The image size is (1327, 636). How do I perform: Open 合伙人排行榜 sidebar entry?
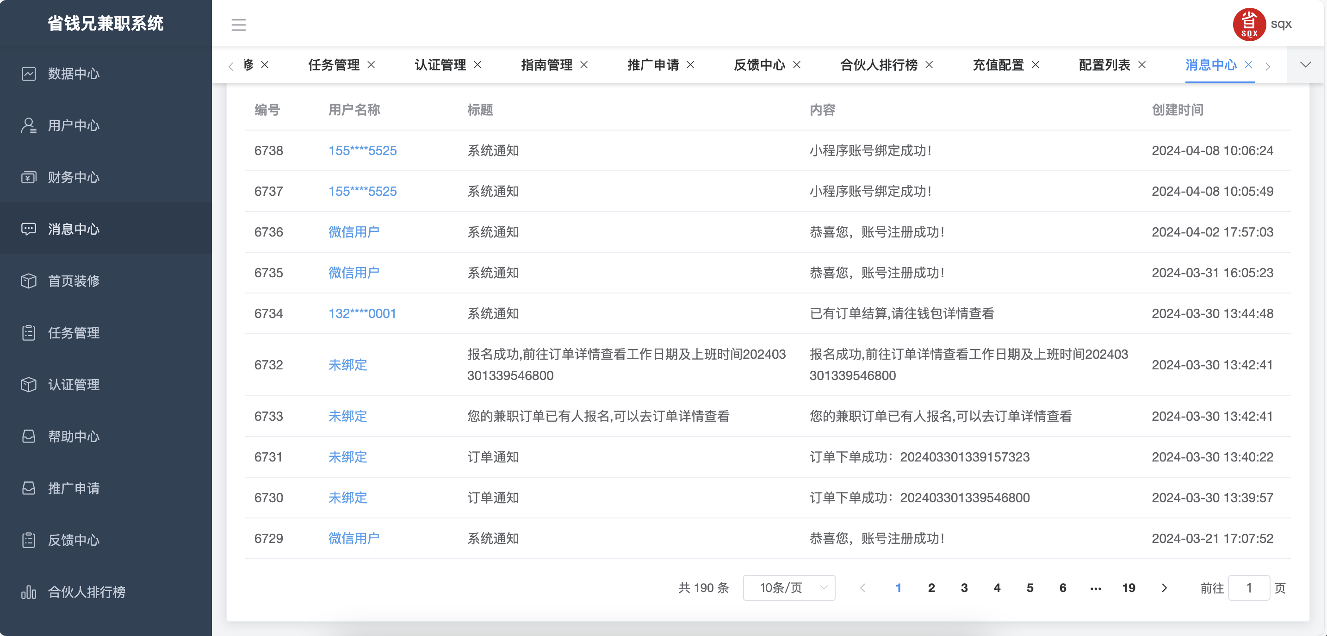pyautogui.click(x=86, y=592)
